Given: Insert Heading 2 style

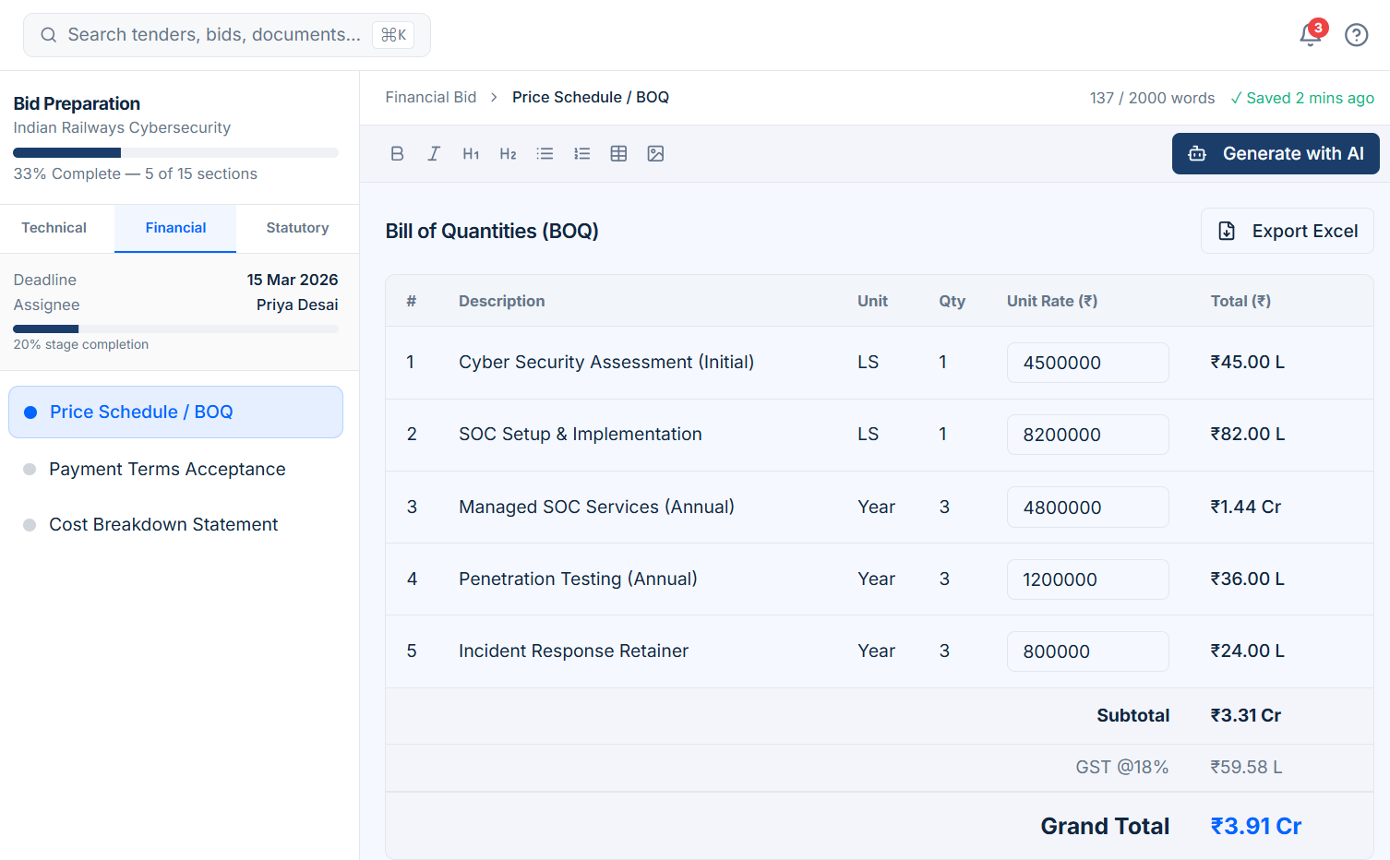Looking at the screenshot, I should 508,154.
